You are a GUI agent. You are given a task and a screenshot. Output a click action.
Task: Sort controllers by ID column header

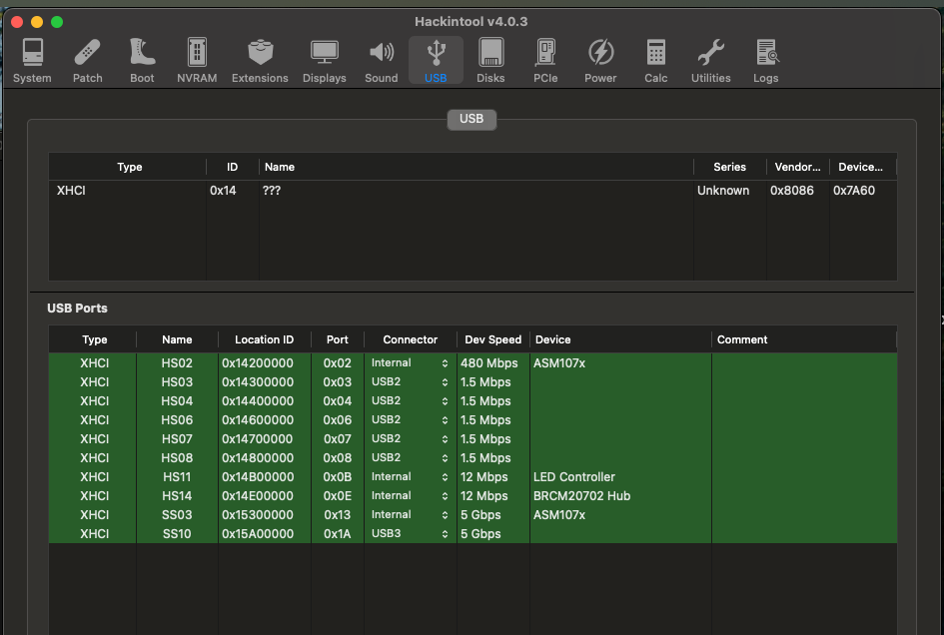[233, 167]
